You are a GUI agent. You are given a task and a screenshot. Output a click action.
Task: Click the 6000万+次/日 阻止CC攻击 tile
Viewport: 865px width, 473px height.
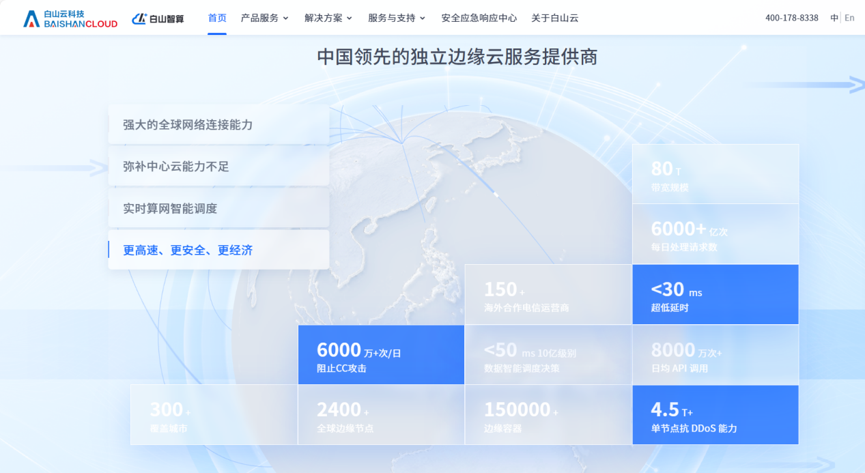click(381, 354)
